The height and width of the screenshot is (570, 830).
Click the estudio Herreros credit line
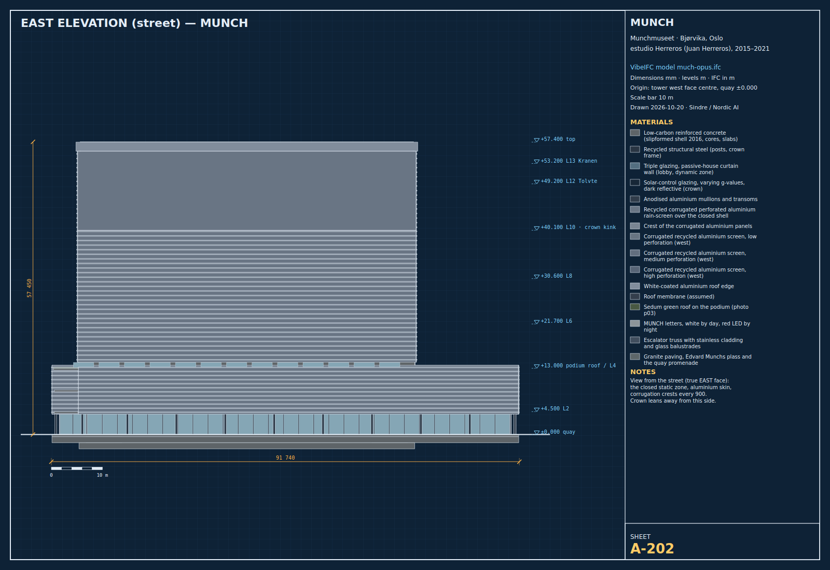[x=700, y=49]
